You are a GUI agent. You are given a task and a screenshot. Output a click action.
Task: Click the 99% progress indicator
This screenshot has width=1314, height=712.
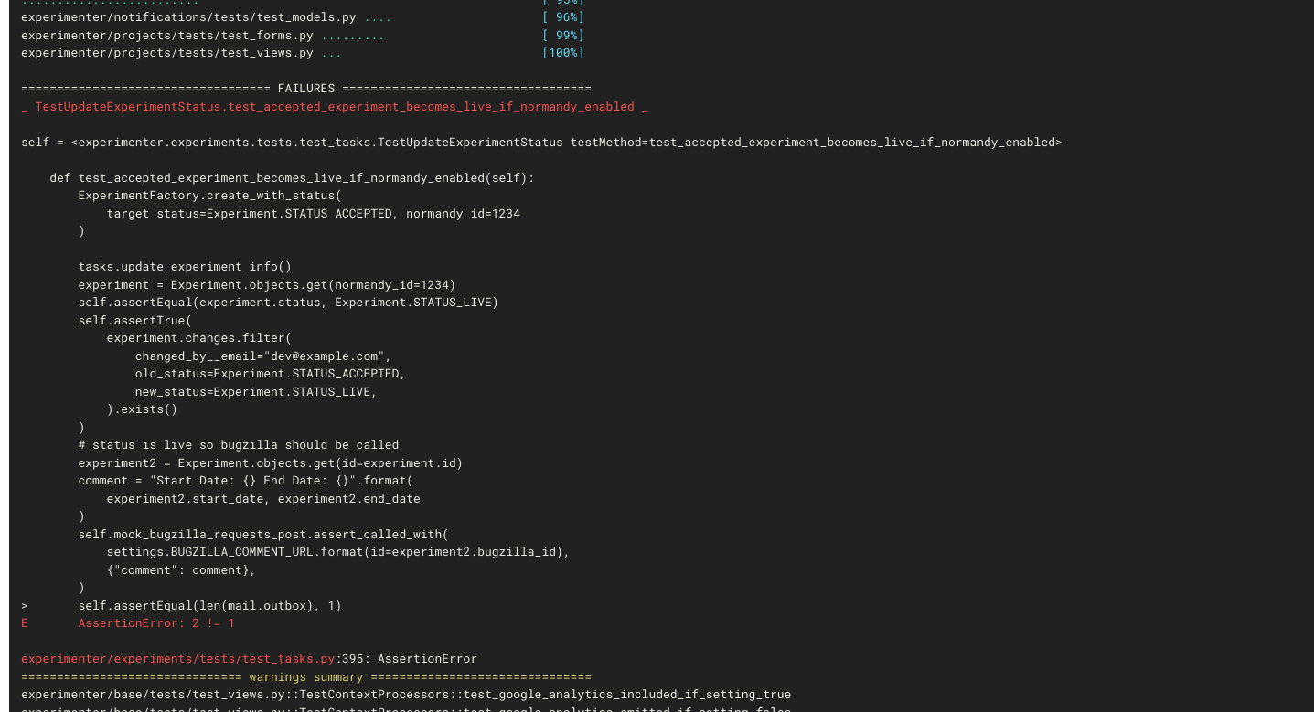click(563, 36)
